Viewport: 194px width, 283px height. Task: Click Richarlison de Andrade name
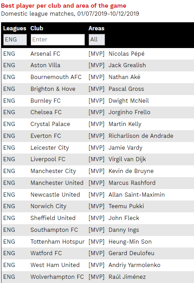[x=141, y=136]
